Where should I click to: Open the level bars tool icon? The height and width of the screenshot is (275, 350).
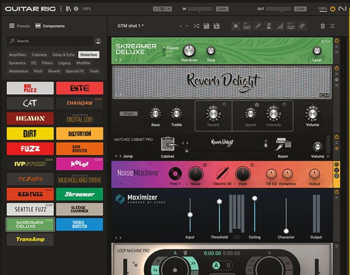tap(280, 26)
